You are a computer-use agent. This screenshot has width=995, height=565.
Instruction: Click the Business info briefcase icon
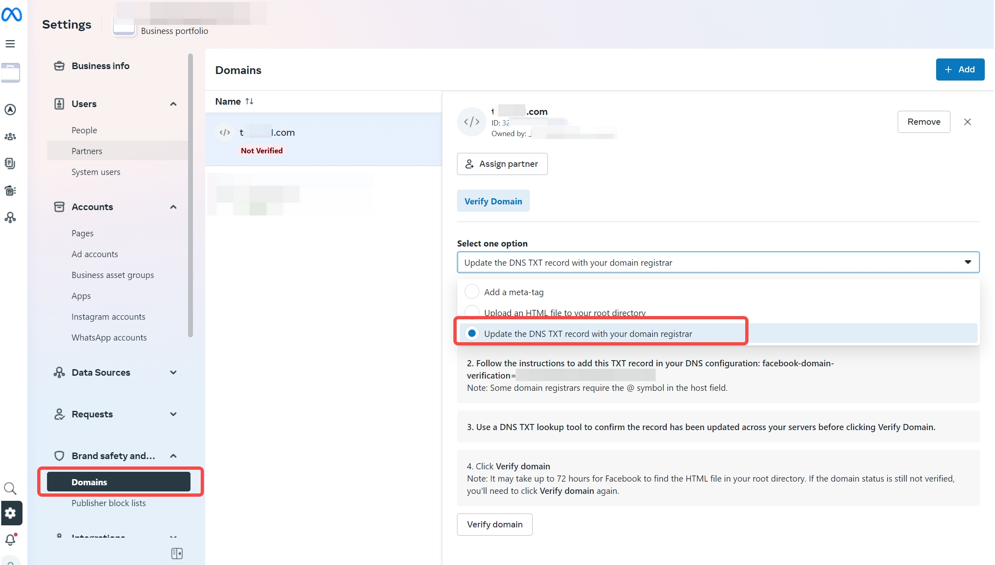[59, 66]
